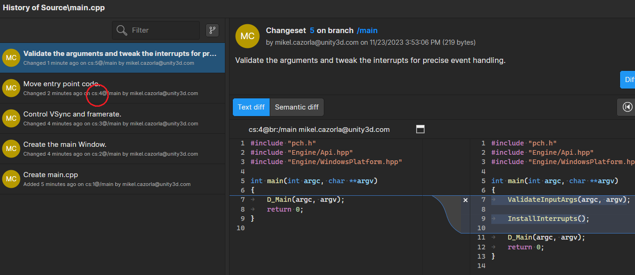Click the window layout icon near cs:4@br:/main
635x275 pixels.
[x=420, y=129]
